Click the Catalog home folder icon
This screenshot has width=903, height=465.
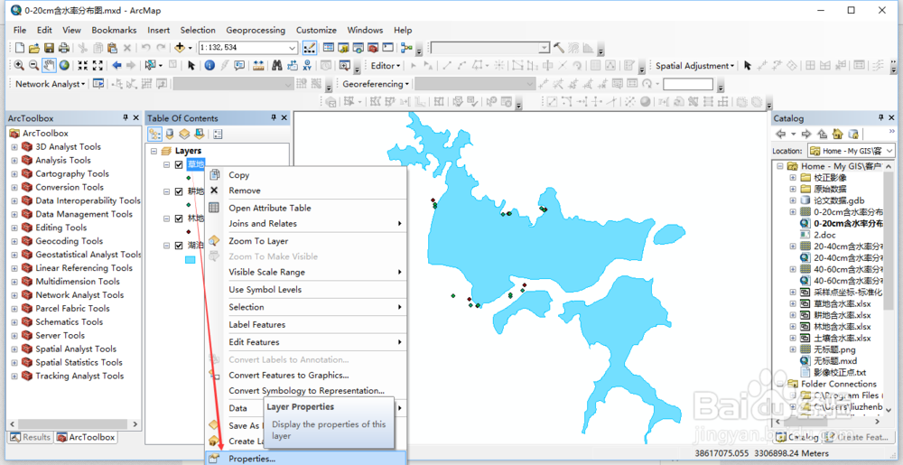(837, 135)
